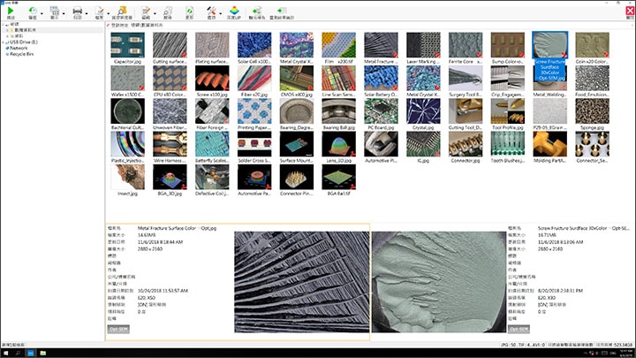This screenshot has height=358, width=636.
Task: Select Recycle Bin in the folder tree
Action: point(21,53)
